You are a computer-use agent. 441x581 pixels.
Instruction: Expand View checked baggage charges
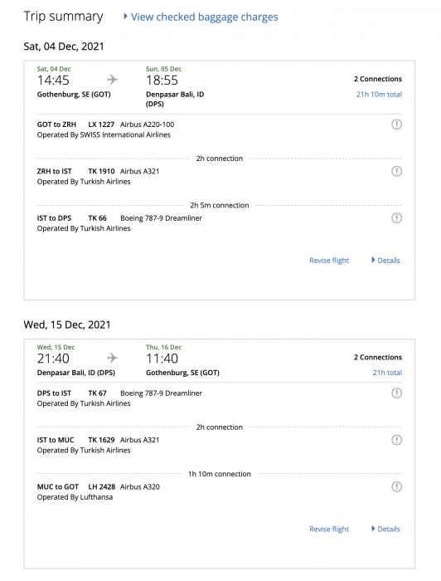click(x=201, y=17)
